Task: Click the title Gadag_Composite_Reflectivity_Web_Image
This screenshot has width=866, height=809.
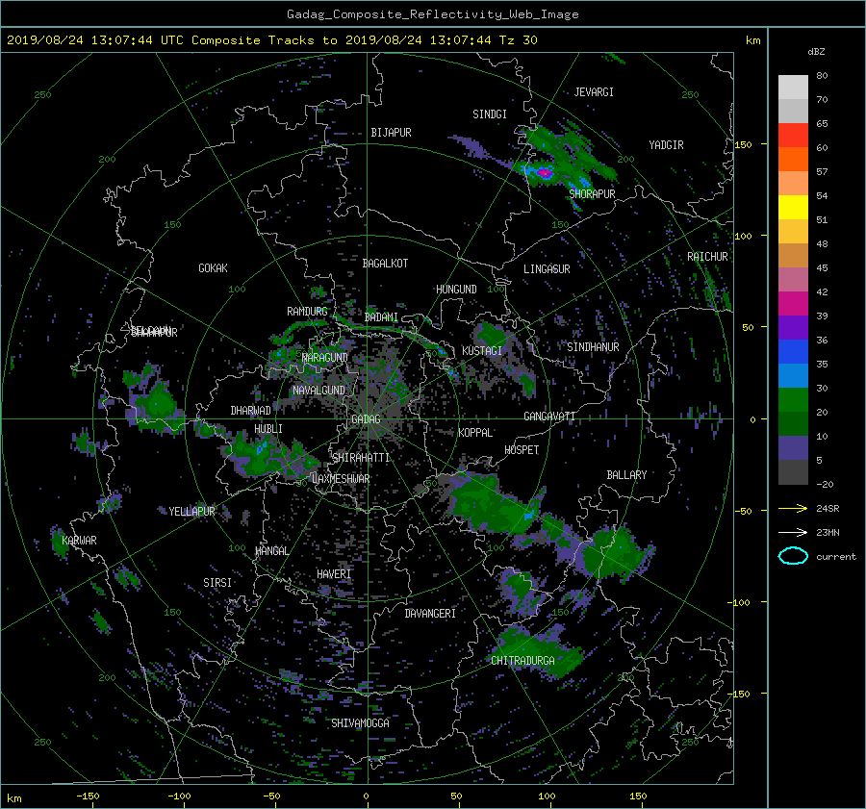Action: (432, 14)
